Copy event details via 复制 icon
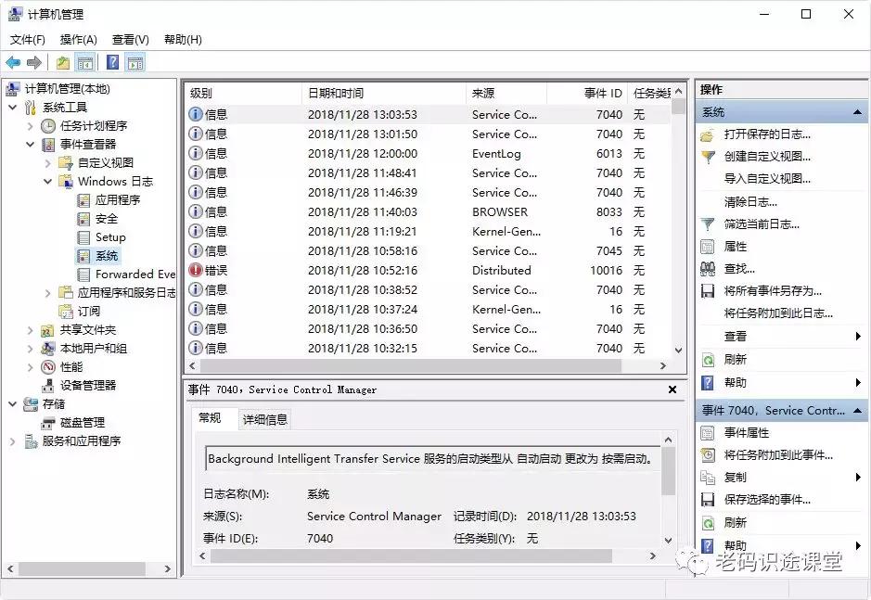This screenshot has width=871, height=600. coord(707,477)
